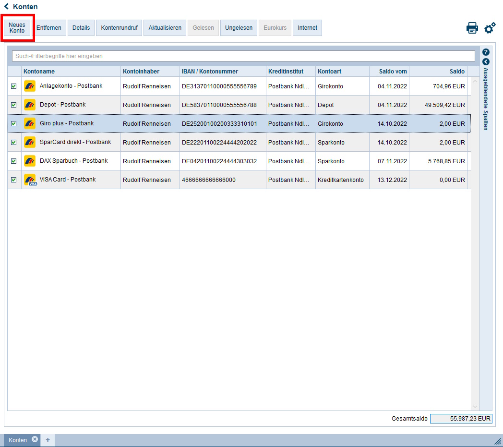This screenshot has height=447, width=503.
Task: Add a new tab with the plus icon
Action: (48, 440)
